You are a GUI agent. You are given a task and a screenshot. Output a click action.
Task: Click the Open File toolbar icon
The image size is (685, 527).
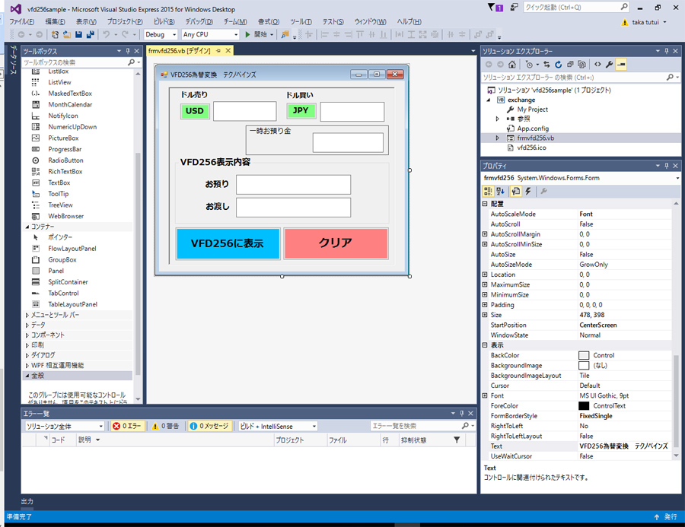click(67, 34)
